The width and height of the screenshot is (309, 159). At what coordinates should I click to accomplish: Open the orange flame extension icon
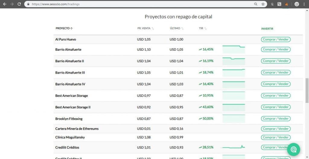[287, 4]
